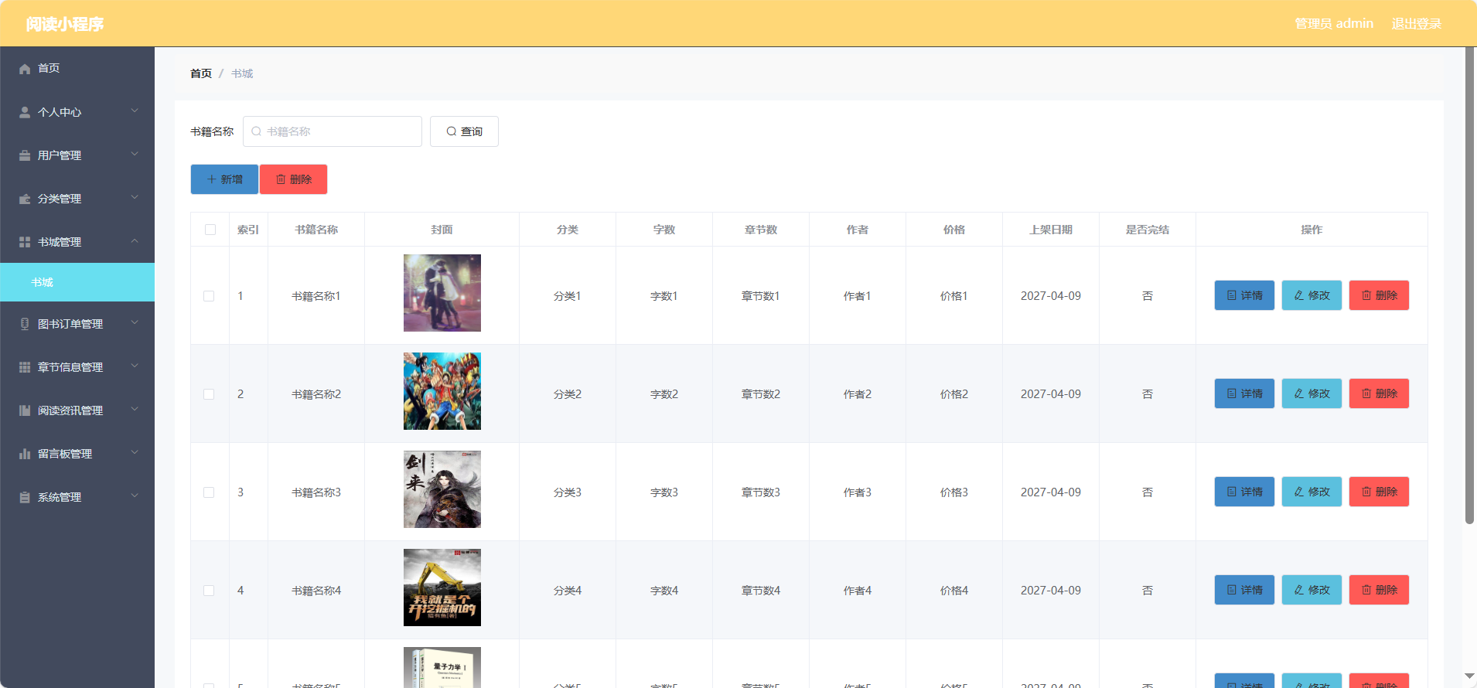The width and height of the screenshot is (1477, 688).
Task: Check the row checkbox for 书籍名称2
Action: [209, 394]
